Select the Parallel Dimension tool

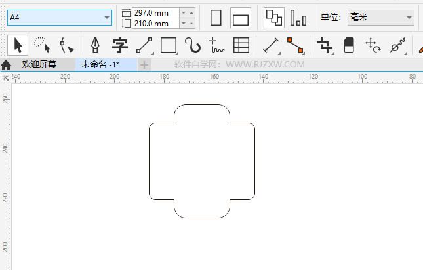click(x=271, y=45)
